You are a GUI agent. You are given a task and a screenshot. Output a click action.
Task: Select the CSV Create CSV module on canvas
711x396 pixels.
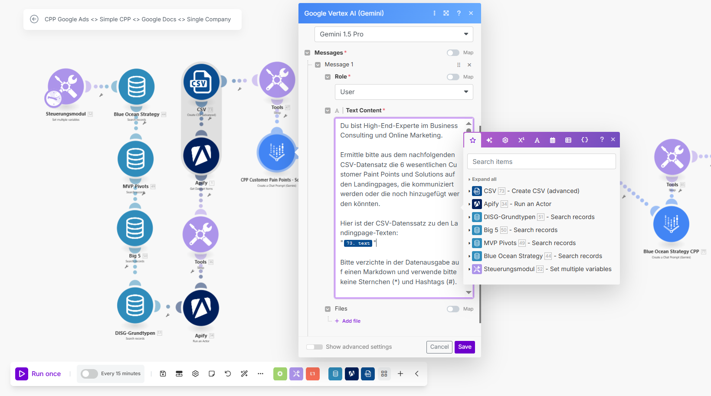[201, 82]
